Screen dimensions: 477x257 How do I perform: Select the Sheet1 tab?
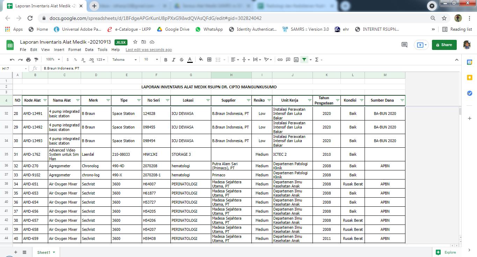click(46, 252)
